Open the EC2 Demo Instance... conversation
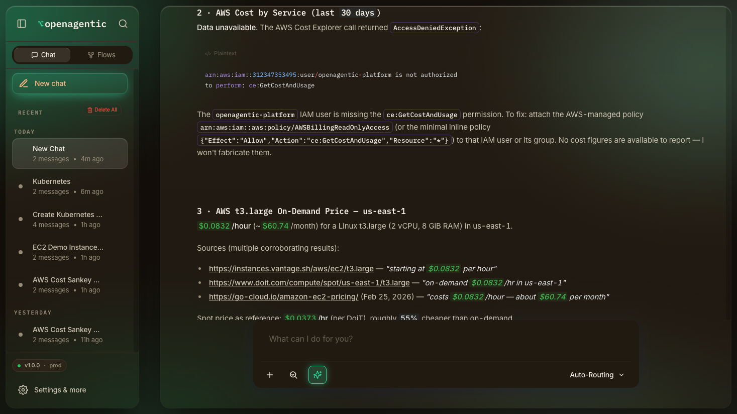Screen dimensions: 737x414 [x=70, y=252]
